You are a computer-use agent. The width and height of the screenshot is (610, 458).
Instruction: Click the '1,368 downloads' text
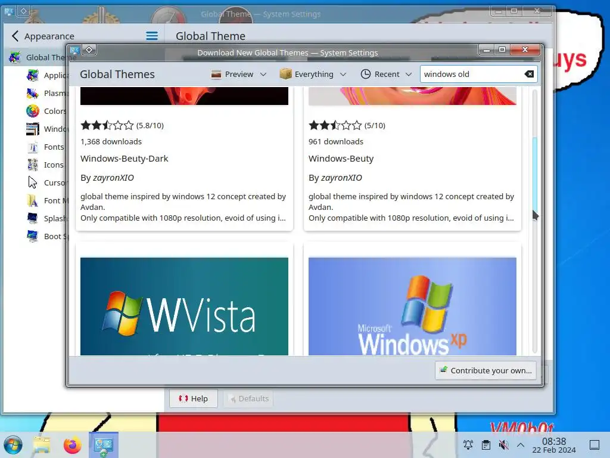(111, 142)
